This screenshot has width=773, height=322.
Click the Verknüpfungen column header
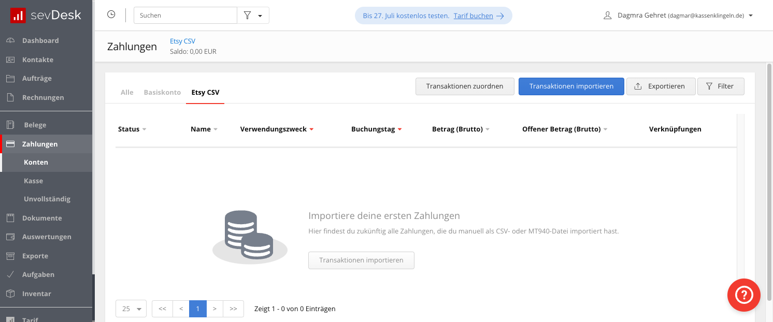pyautogui.click(x=675, y=129)
